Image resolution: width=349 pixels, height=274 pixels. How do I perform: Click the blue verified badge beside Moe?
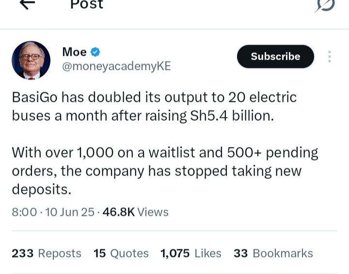tap(95, 52)
